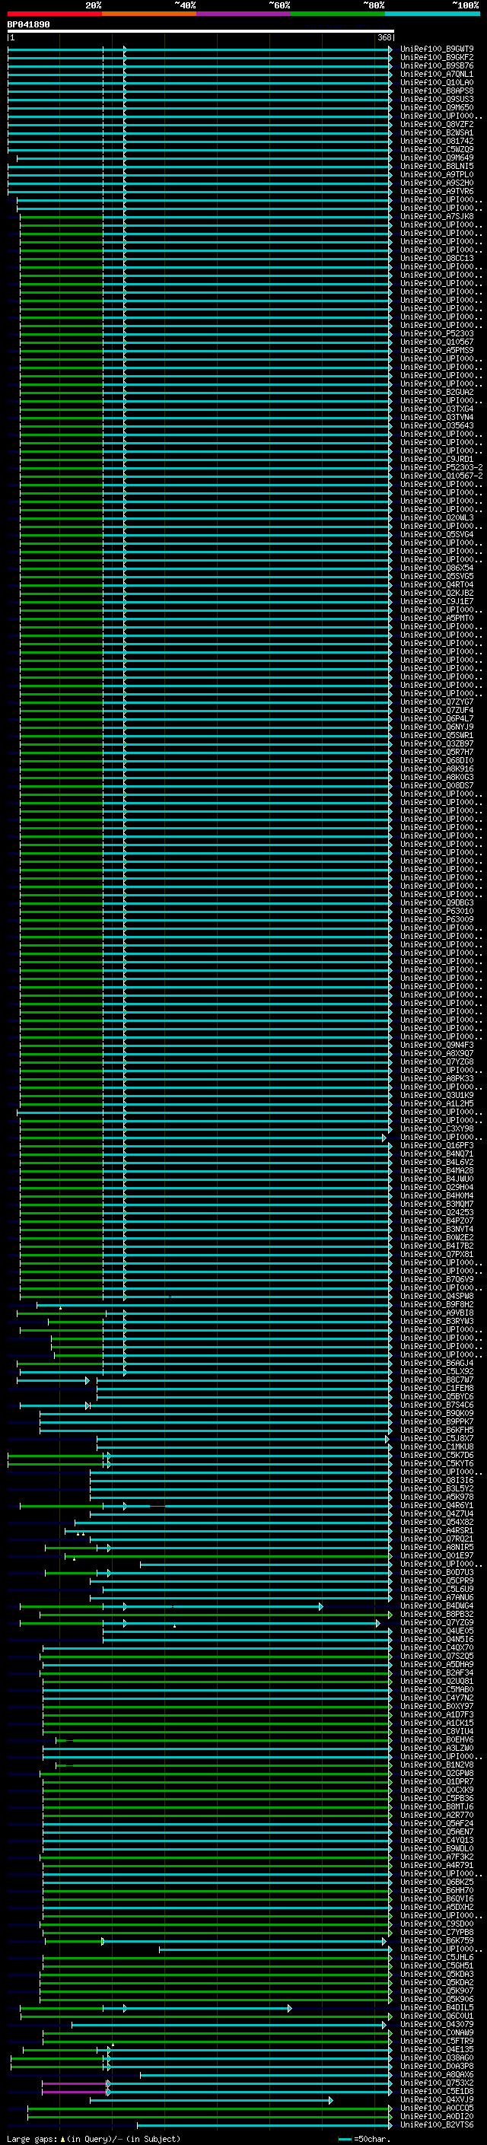Click the Large gaps legend text
The image size is (487, 2145).
tap(94, 2139)
